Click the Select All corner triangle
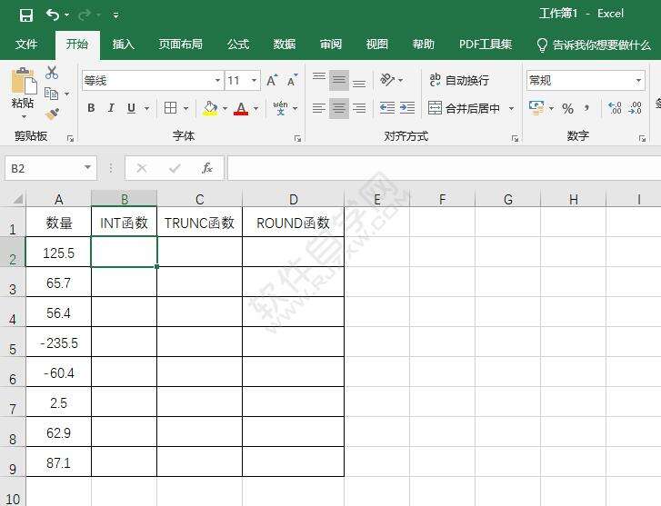Viewport: 661px width, 506px height. coord(17,198)
